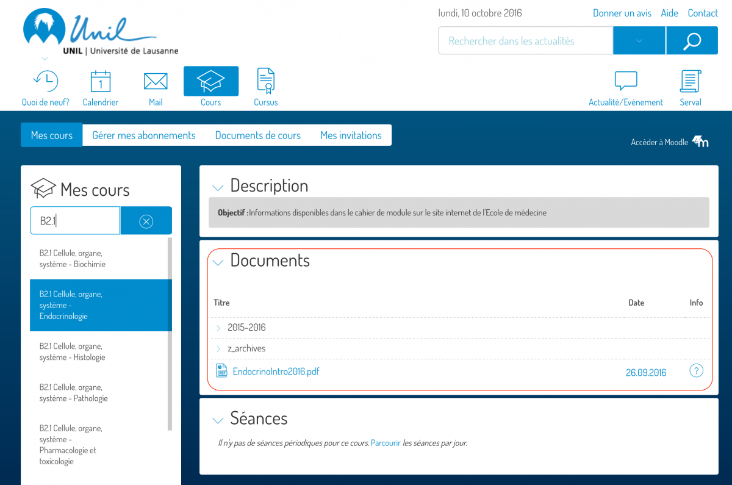Click the Parcourir link in Séances

coord(386,443)
